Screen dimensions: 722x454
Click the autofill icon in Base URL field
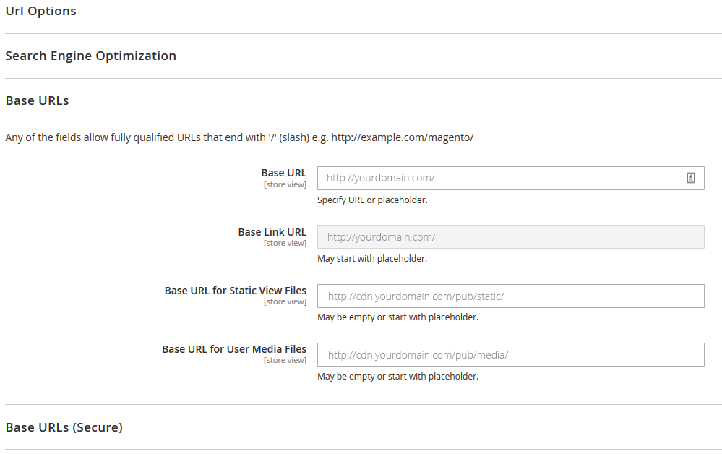(x=690, y=178)
